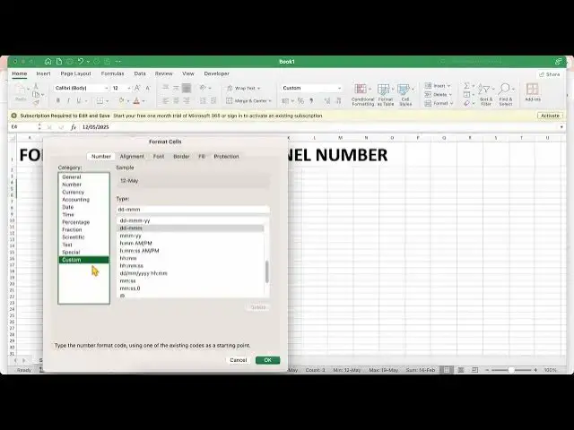Click the format list scrollbar
Image resolution: width=574 pixels, height=430 pixels.
pos(267,271)
